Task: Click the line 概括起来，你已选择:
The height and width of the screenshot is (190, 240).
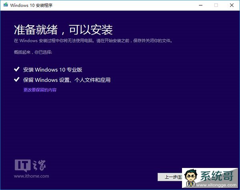Action: point(33,52)
